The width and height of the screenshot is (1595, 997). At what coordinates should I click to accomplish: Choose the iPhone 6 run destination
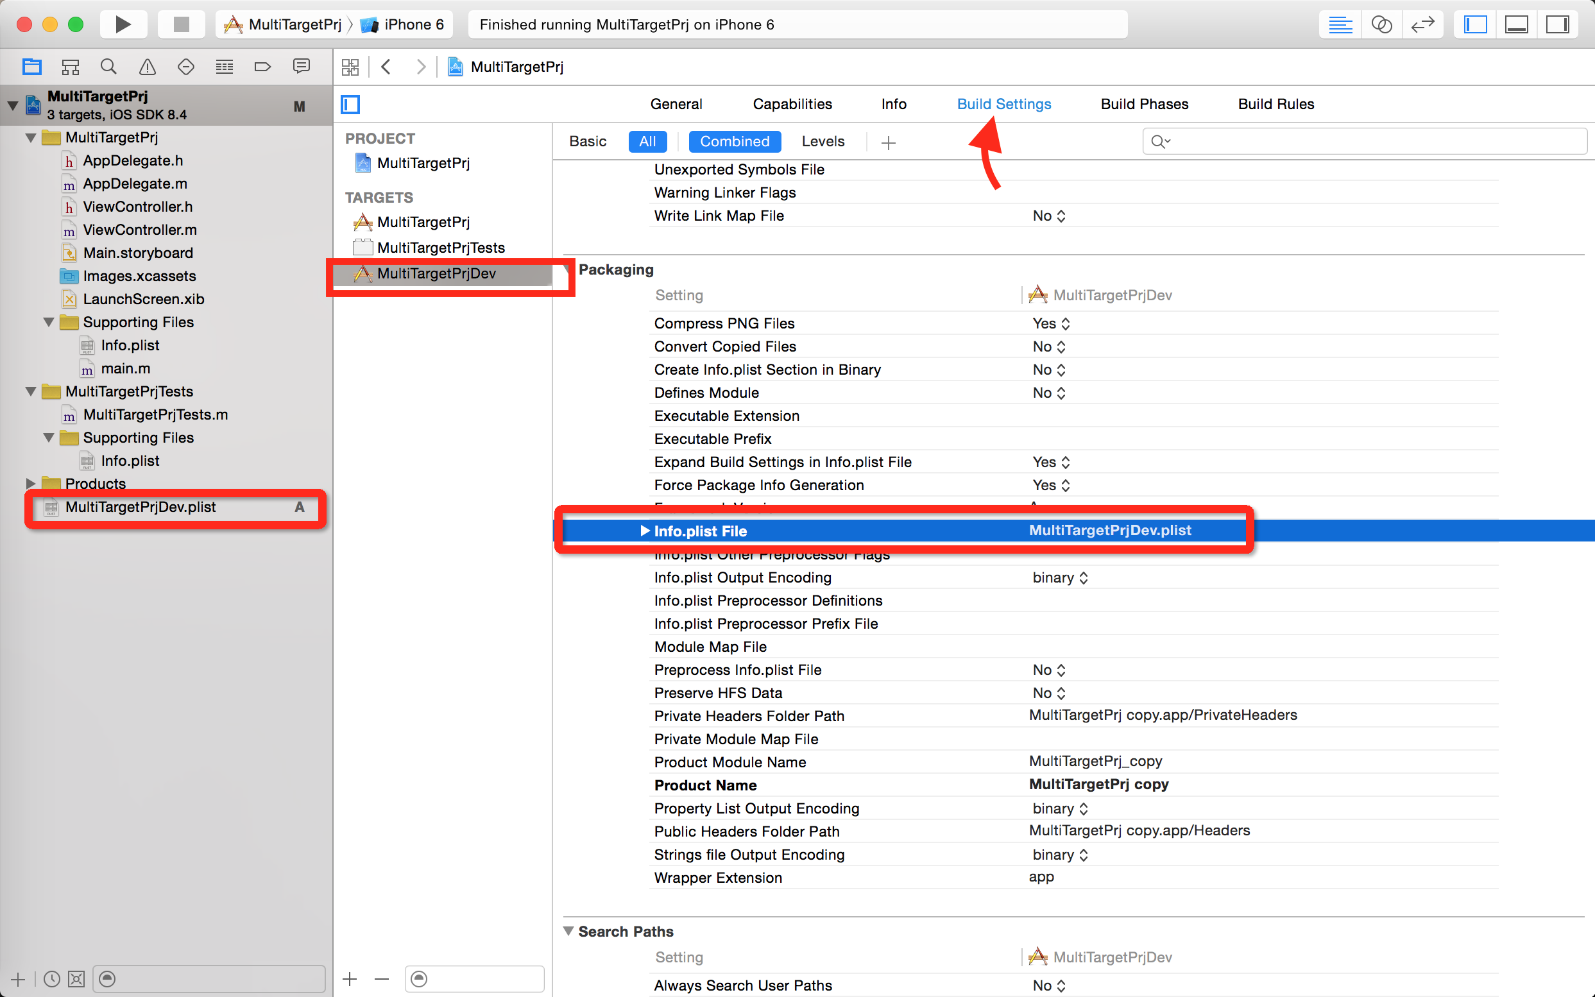[x=404, y=25]
